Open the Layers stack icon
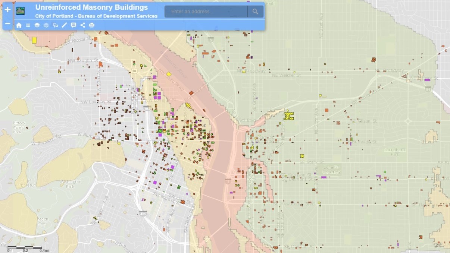 (x=37, y=25)
